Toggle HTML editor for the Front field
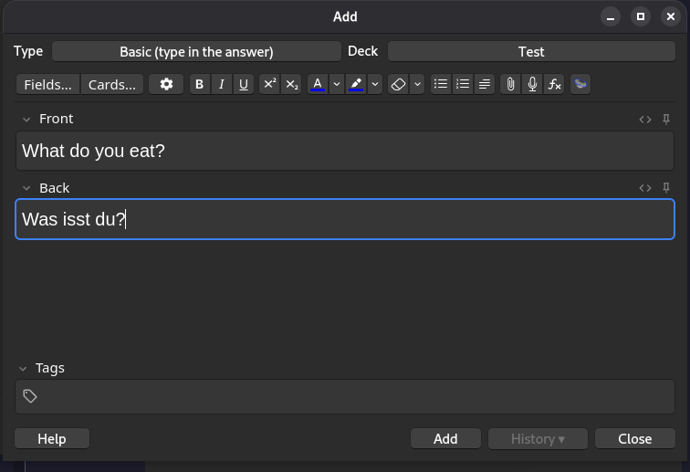 point(645,120)
